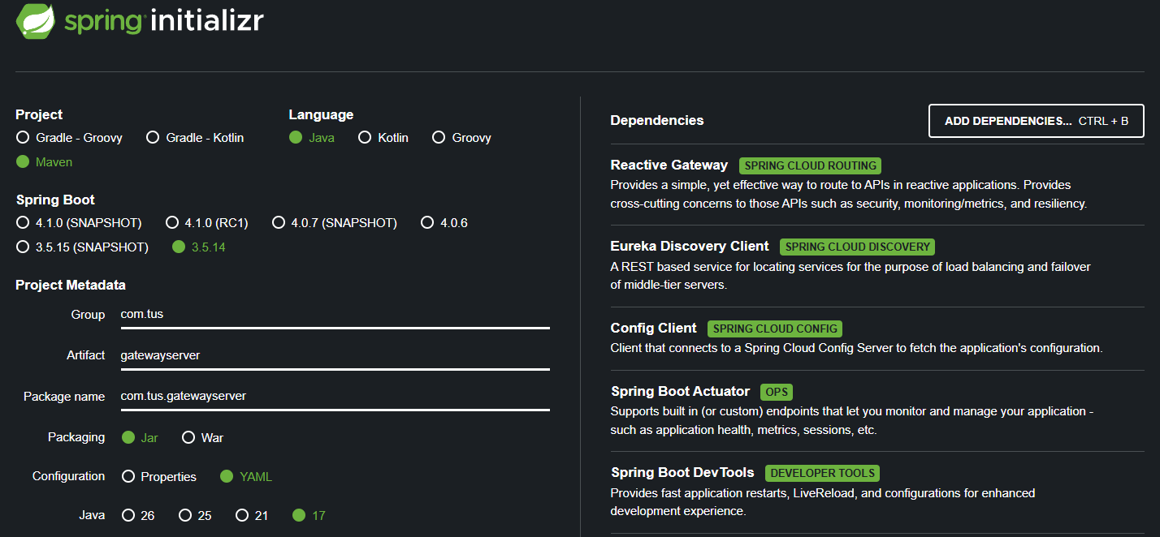Select Java as the language

311,138
